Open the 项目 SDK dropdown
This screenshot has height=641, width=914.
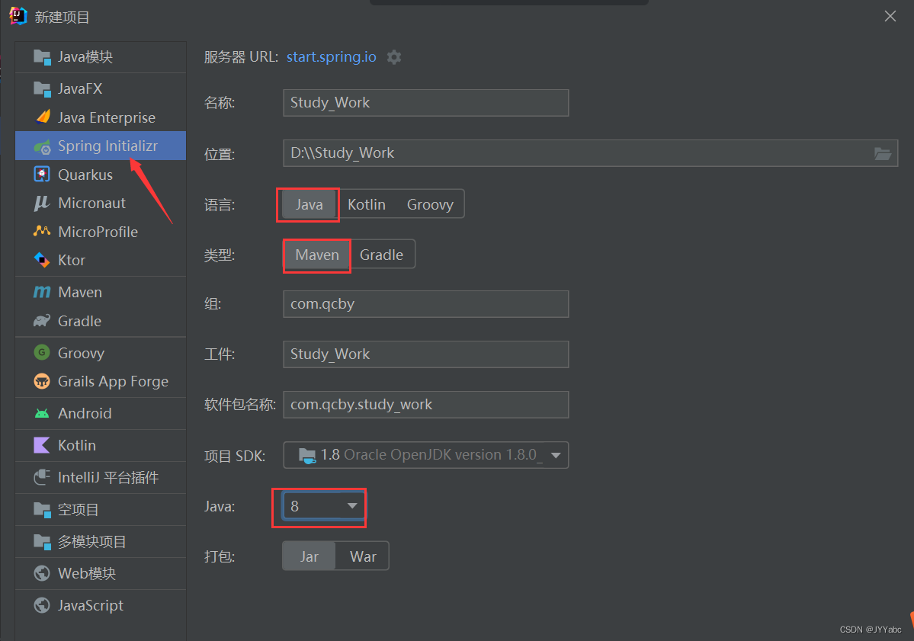(x=425, y=455)
